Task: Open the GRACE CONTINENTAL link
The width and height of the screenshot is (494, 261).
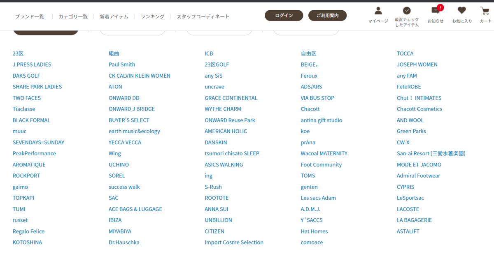Action: pos(231,98)
